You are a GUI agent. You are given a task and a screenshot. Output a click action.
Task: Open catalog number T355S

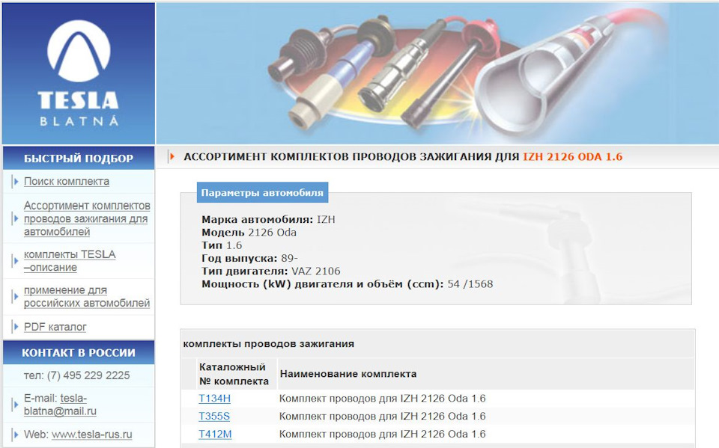tap(214, 417)
